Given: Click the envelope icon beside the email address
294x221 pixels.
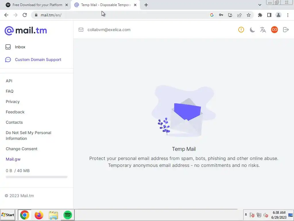Looking at the screenshot, I should (x=81, y=30).
